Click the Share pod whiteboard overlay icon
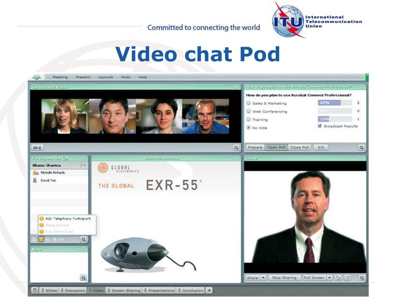Screen dimensions: 396x297 (x=347, y=278)
